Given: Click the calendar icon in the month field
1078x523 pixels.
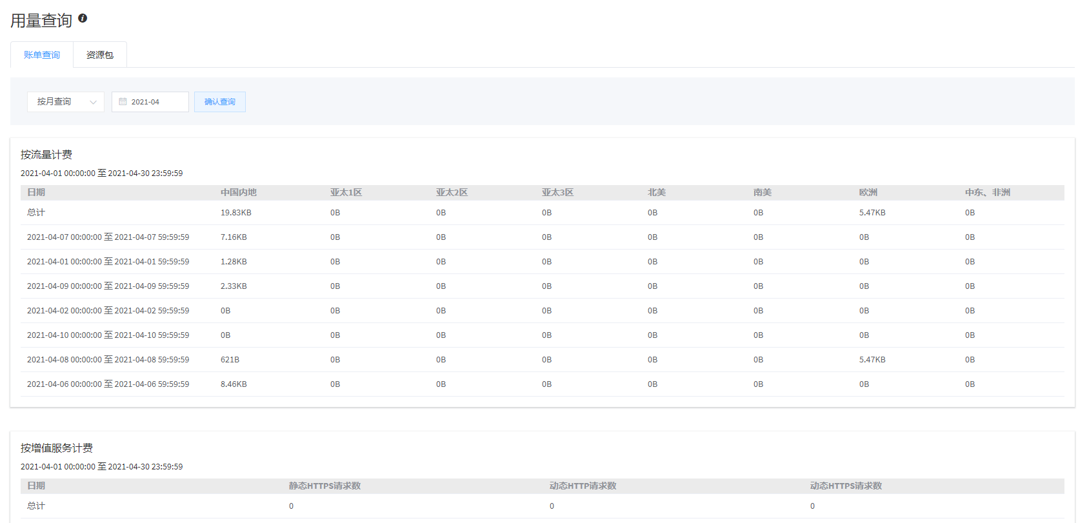Looking at the screenshot, I should pos(123,102).
